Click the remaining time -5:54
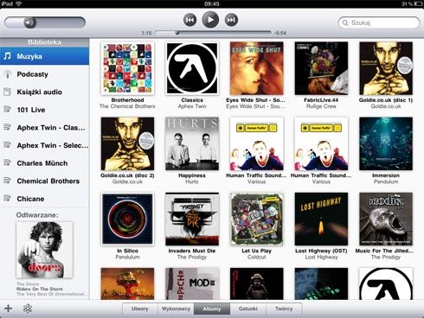This screenshot has height=318, width=424. pyautogui.click(x=279, y=33)
